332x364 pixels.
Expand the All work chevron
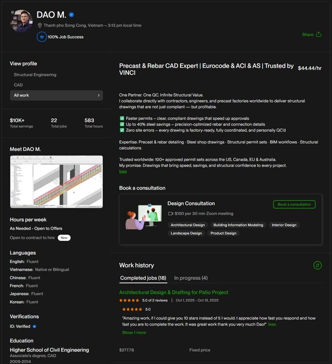[99, 96]
